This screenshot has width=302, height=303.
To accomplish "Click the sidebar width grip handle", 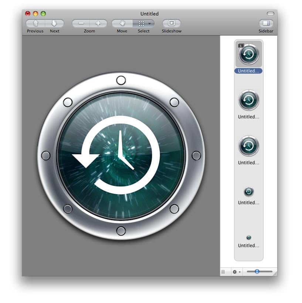I will [223, 272].
